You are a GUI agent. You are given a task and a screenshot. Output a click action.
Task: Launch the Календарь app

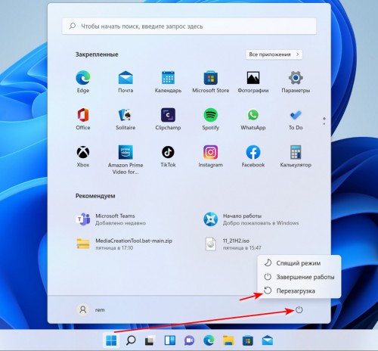168,82
